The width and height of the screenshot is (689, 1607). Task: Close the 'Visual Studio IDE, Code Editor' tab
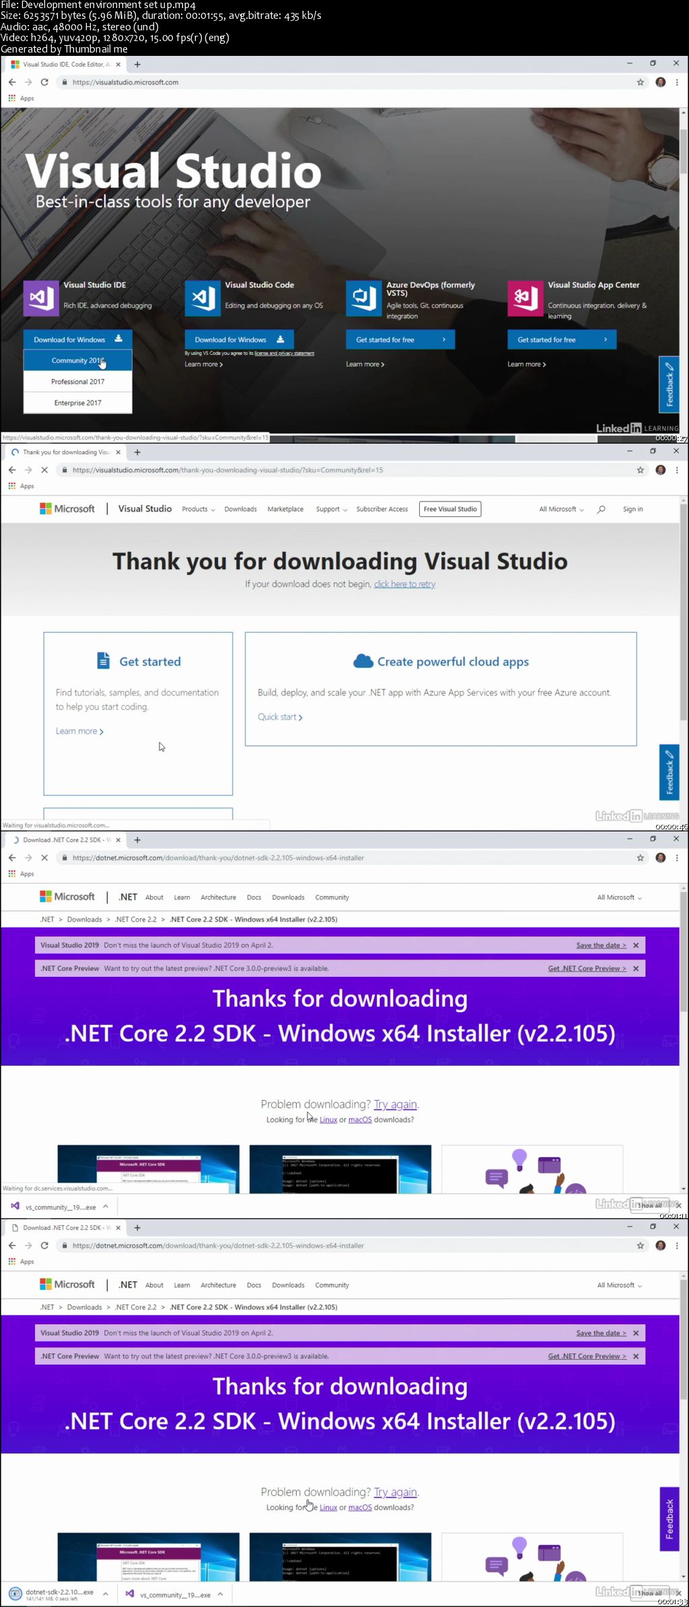[118, 65]
